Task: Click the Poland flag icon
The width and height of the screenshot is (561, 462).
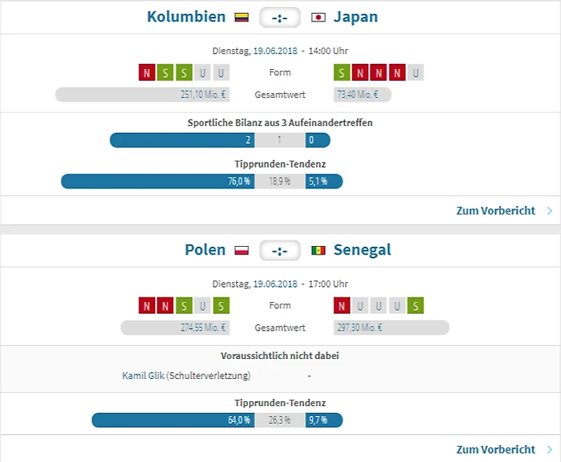Action: 241,251
